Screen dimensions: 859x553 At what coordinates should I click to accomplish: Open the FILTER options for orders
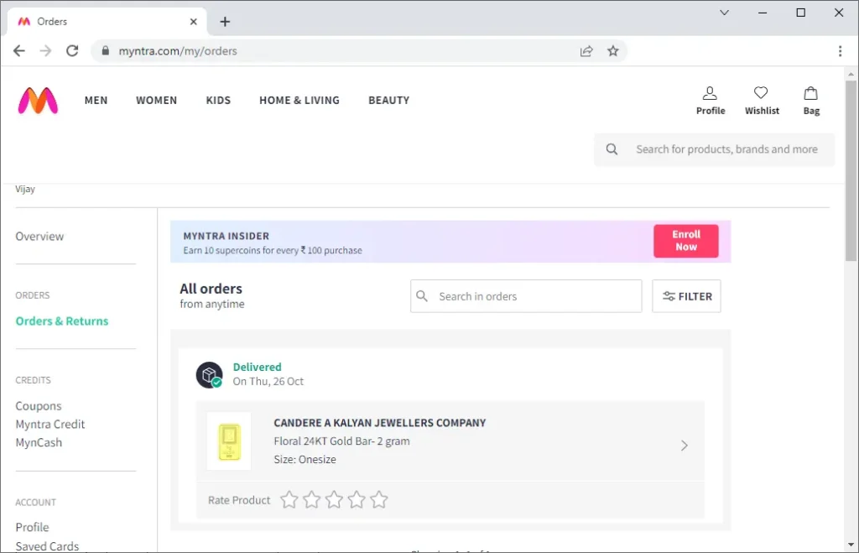(686, 296)
